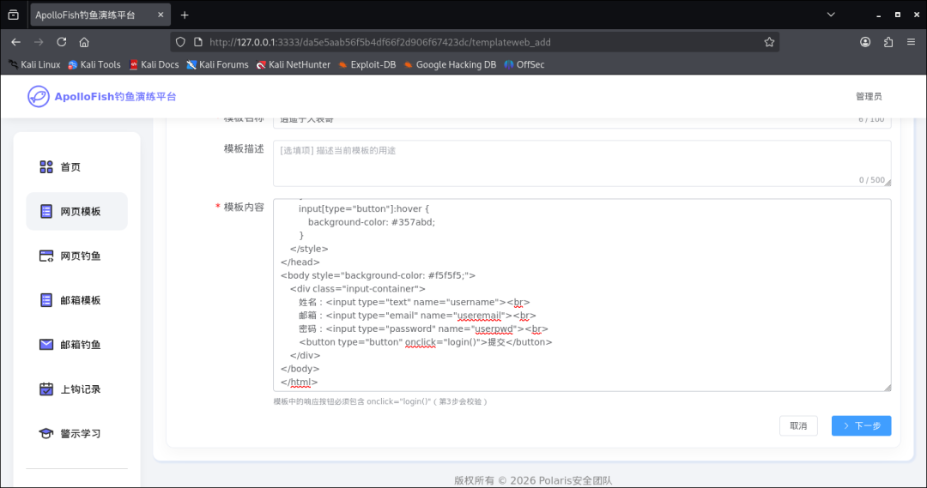This screenshot has width=927, height=488.
Task: Click the 管理员 user label
Action: (869, 96)
